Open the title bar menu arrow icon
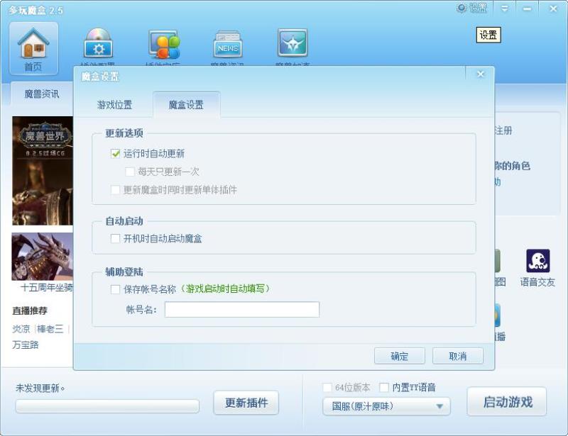Viewport: 568px width, 436px height. 504,8
